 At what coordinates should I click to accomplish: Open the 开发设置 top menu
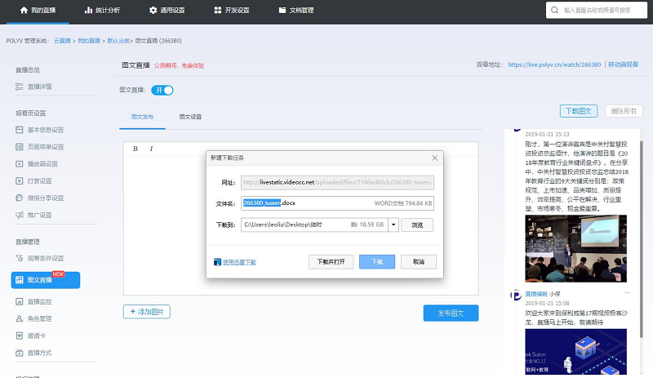232,11
